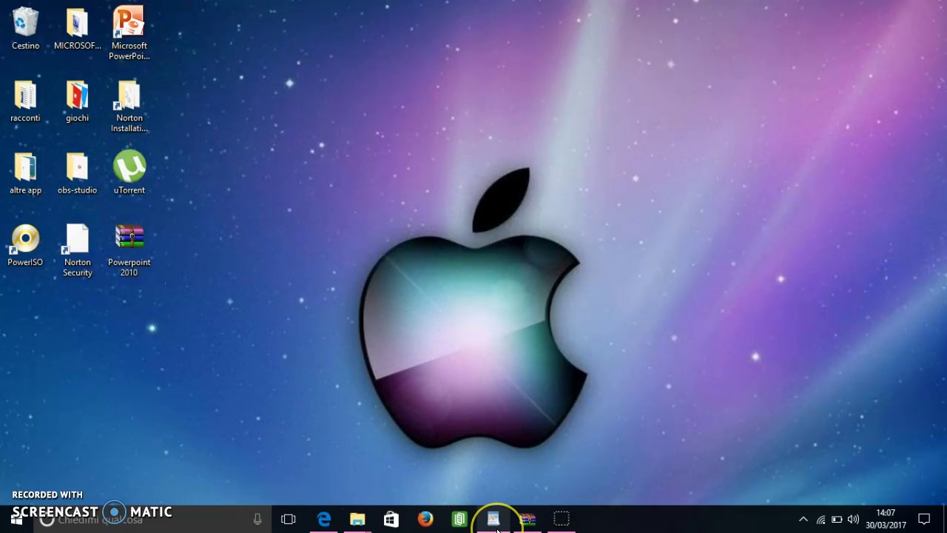The height and width of the screenshot is (533, 947).
Task: Launch Firefox from the taskbar
Action: (x=425, y=520)
